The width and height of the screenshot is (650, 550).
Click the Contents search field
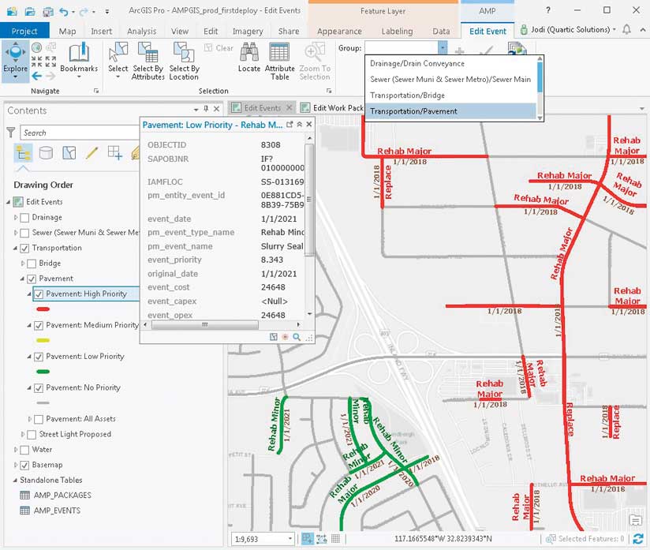click(x=80, y=133)
